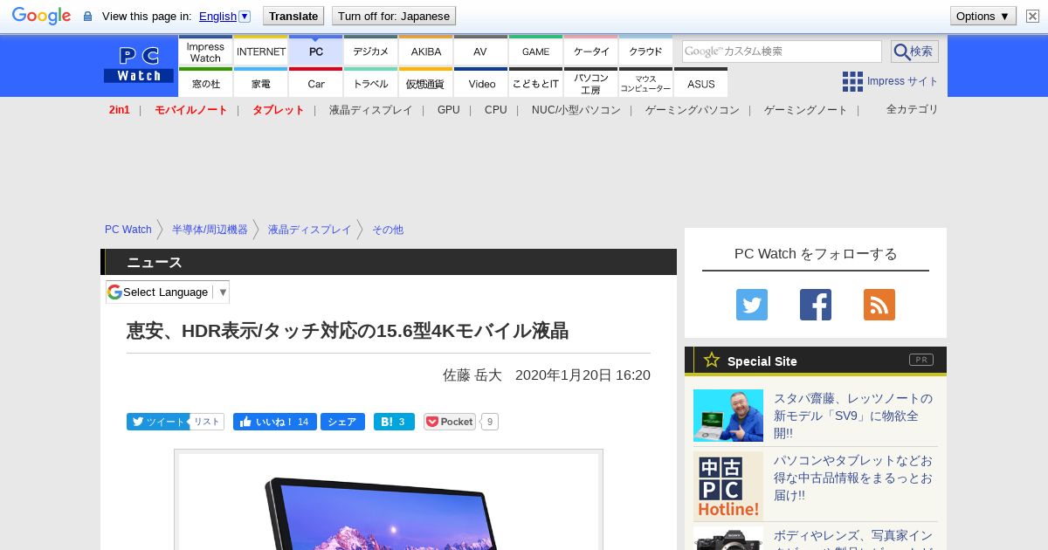Open the INTERNET site tab

point(261,51)
